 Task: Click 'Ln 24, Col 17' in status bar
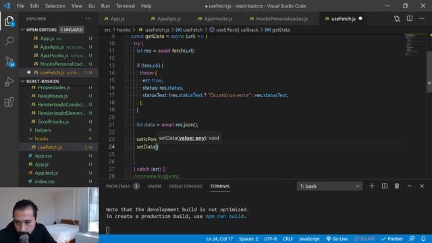tap(219, 239)
